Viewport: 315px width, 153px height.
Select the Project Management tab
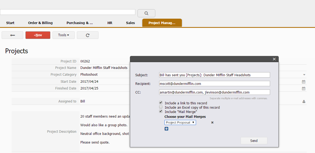(162, 23)
